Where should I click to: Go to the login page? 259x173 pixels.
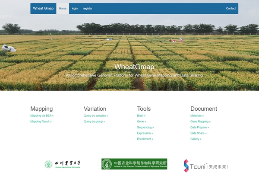coord(75,8)
